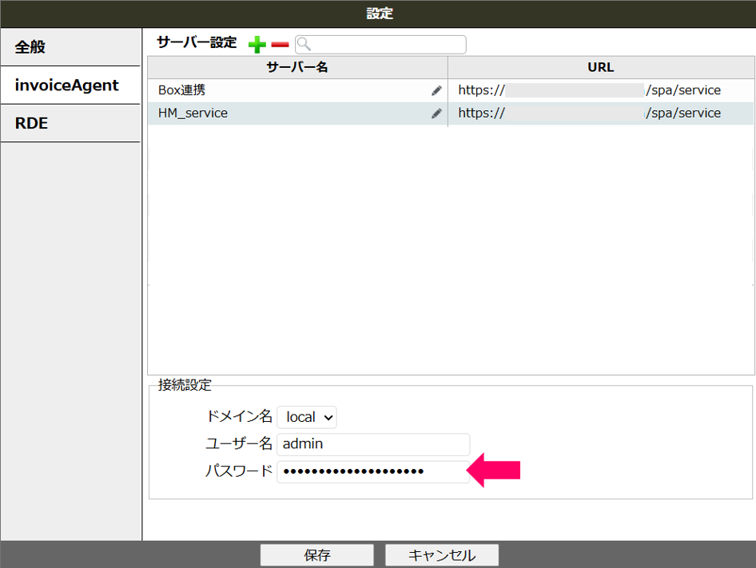The width and height of the screenshot is (756, 568).
Task: Click the URL column header
Action: pos(600,68)
